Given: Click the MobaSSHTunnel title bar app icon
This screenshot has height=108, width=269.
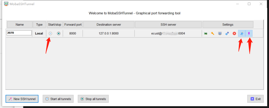Looking at the screenshot, I should click(x=6, y=4).
